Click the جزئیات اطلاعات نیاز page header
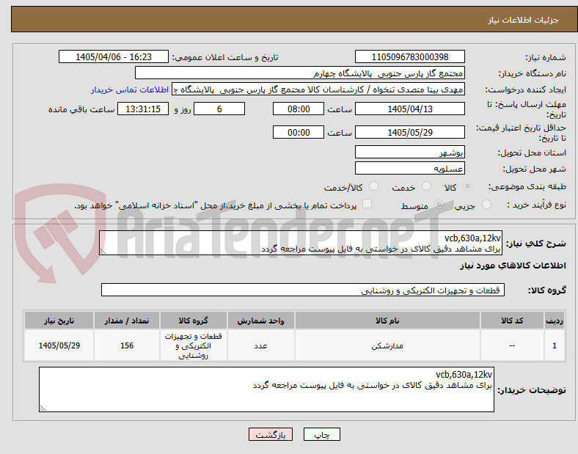Image resolution: width=578 pixels, height=454 pixels. point(523,20)
